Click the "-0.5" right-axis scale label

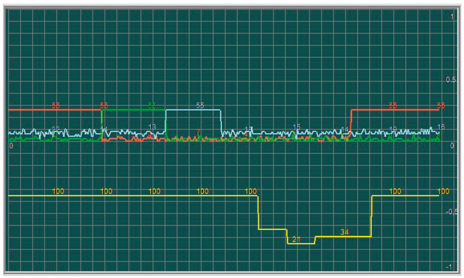pyautogui.click(x=452, y=212)
